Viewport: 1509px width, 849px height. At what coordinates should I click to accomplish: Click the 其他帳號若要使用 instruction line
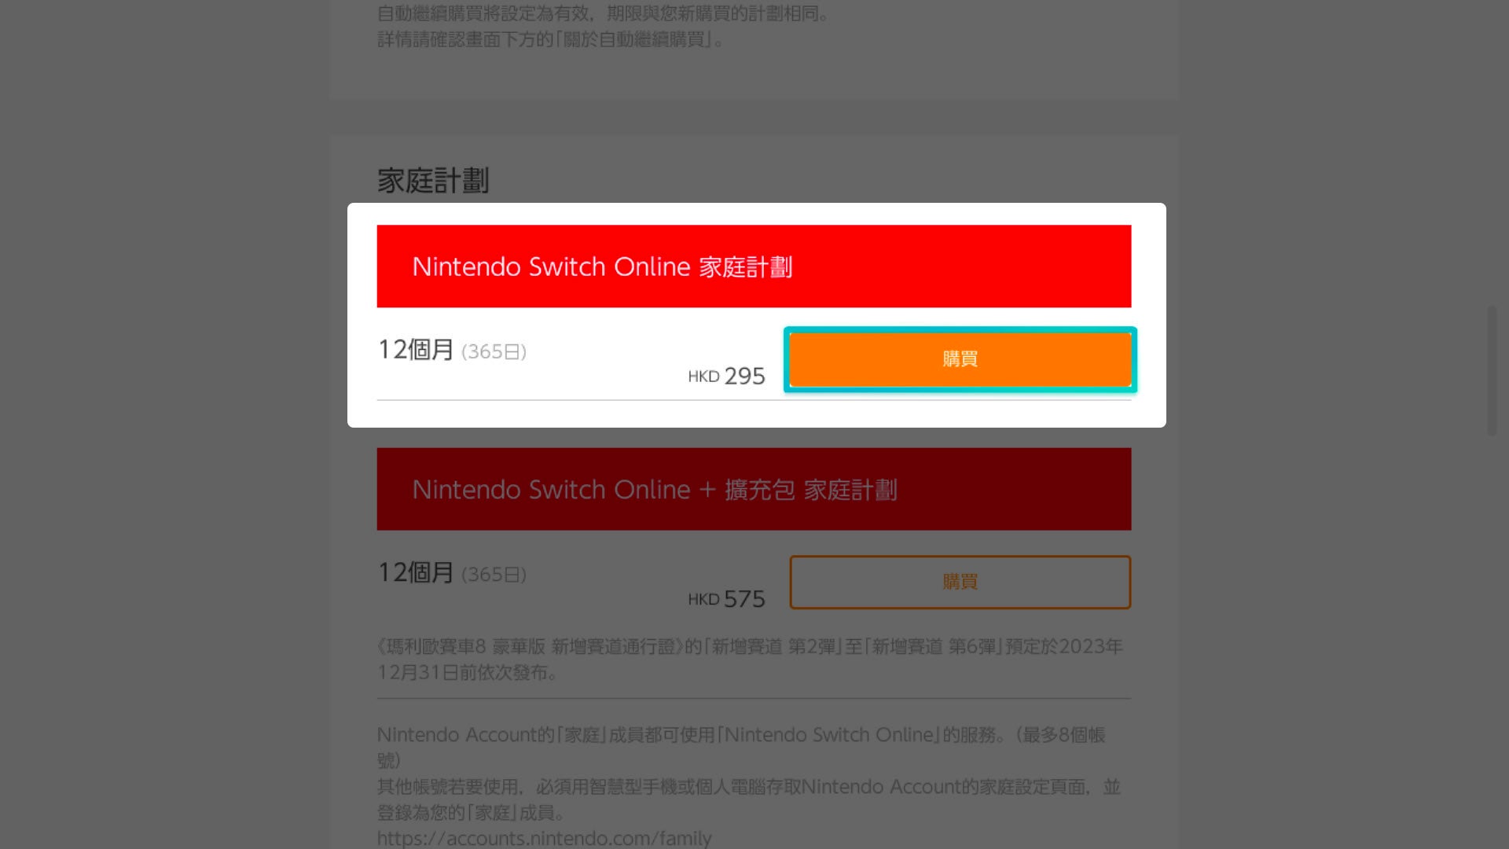748,787
